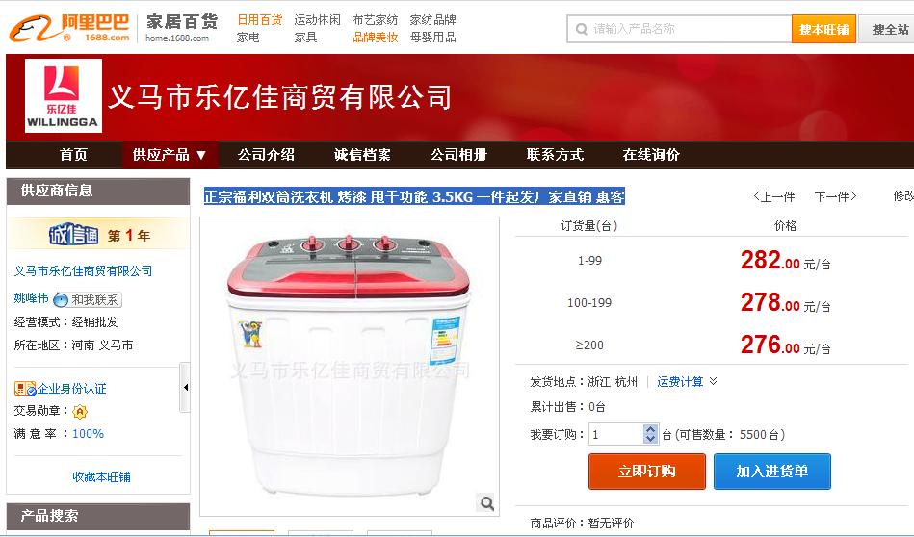This screenshot has height=537, width=914.
Task: Click the magnifier zoom icon on product image
Action: (x=486, y=502)
